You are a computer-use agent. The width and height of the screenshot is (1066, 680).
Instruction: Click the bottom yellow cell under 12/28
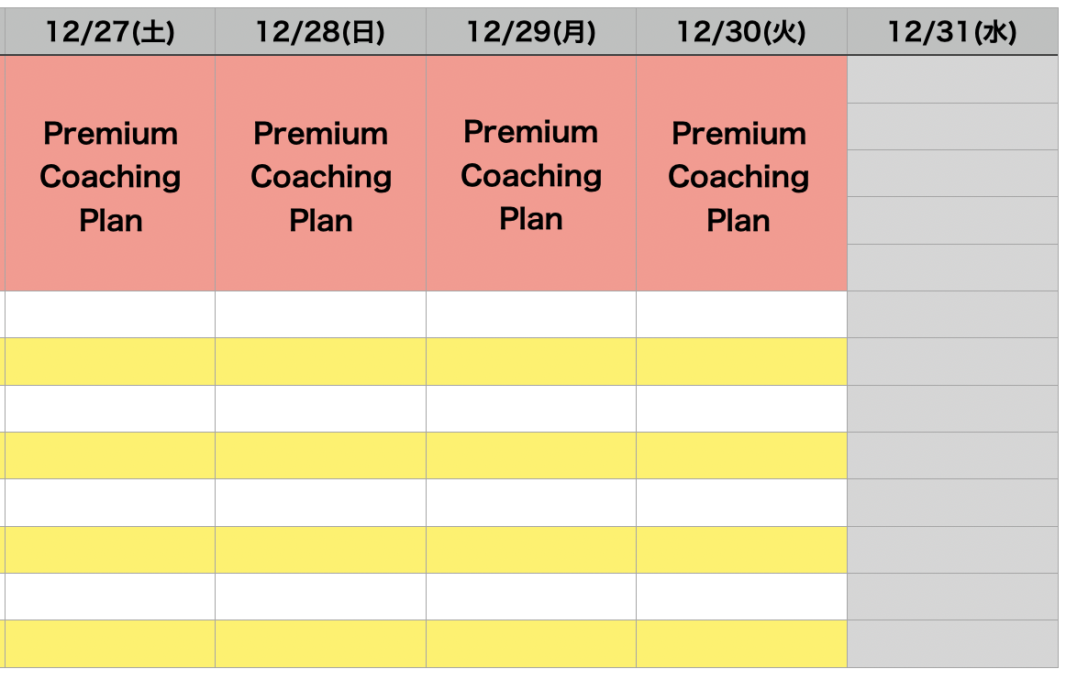point(320,643)
